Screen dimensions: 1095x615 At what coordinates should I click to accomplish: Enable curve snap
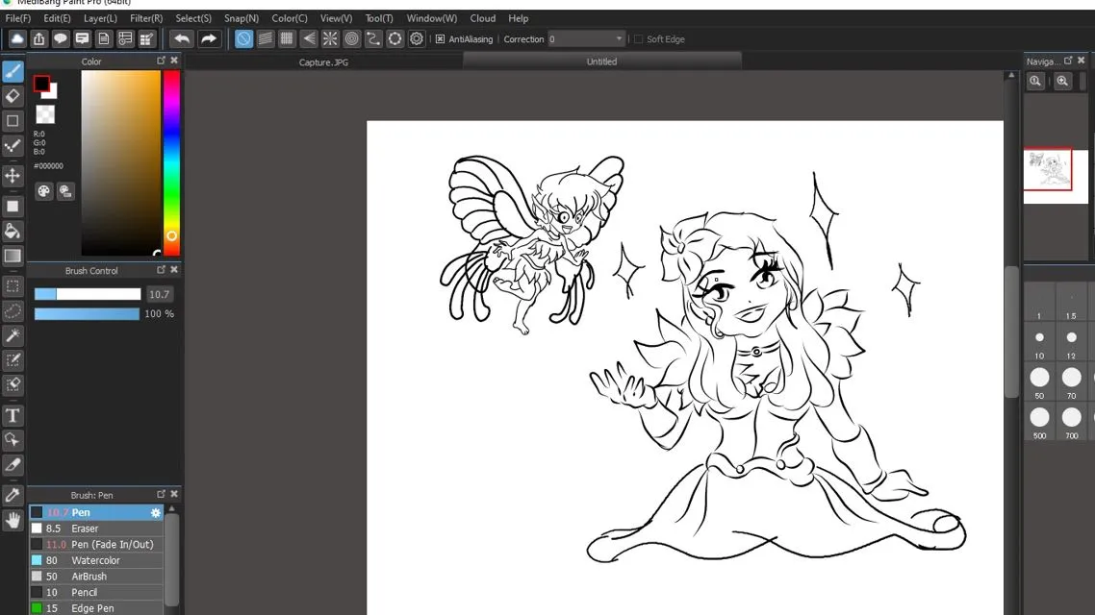coord(373,39)
